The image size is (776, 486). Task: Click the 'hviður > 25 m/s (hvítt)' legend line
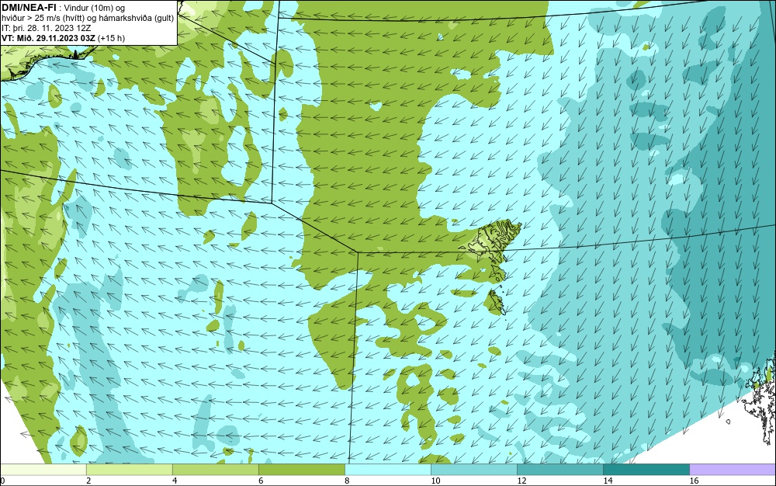(87, 19)
